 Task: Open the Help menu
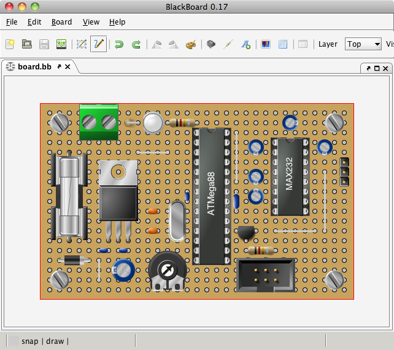point(117,22)
